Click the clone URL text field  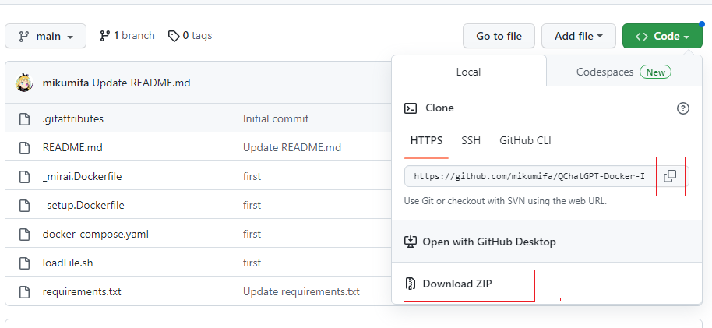[529, 176]
